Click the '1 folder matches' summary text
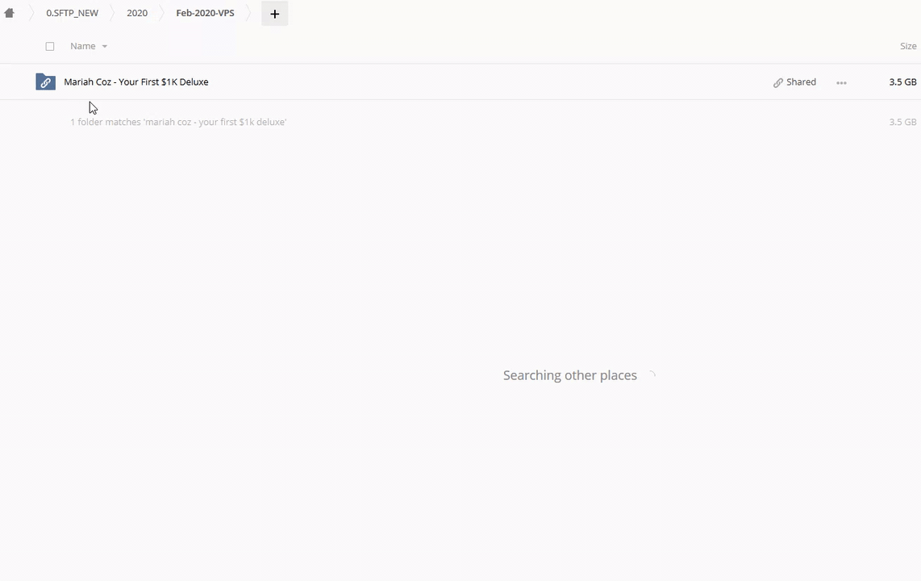921x581 pixels. (178, 122)
